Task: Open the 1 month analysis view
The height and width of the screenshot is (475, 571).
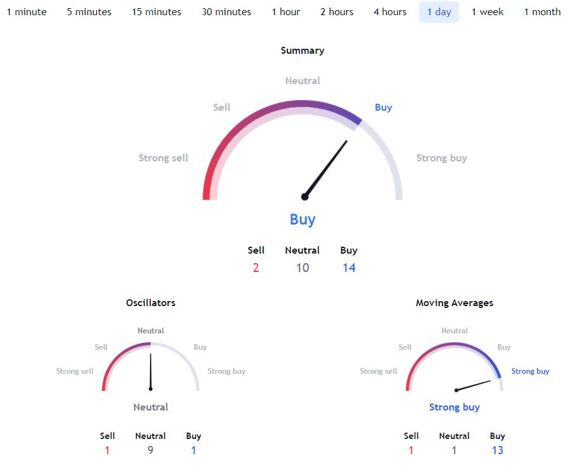Action: (541, 11)
